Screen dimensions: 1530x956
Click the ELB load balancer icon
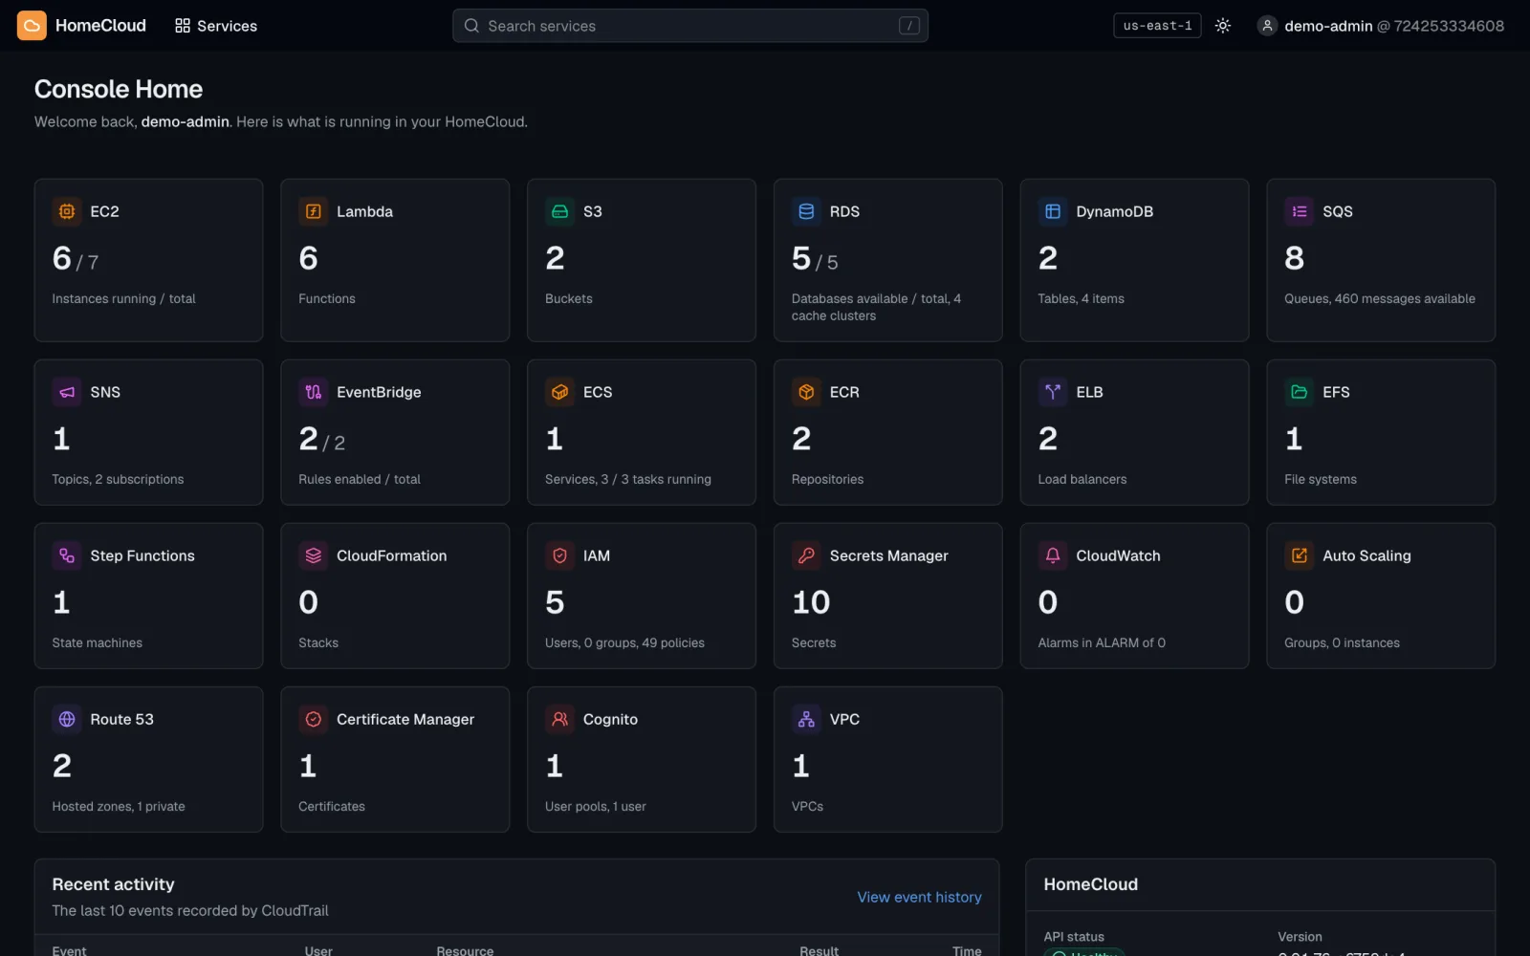pyautogui.click(x=1053, y=392)
